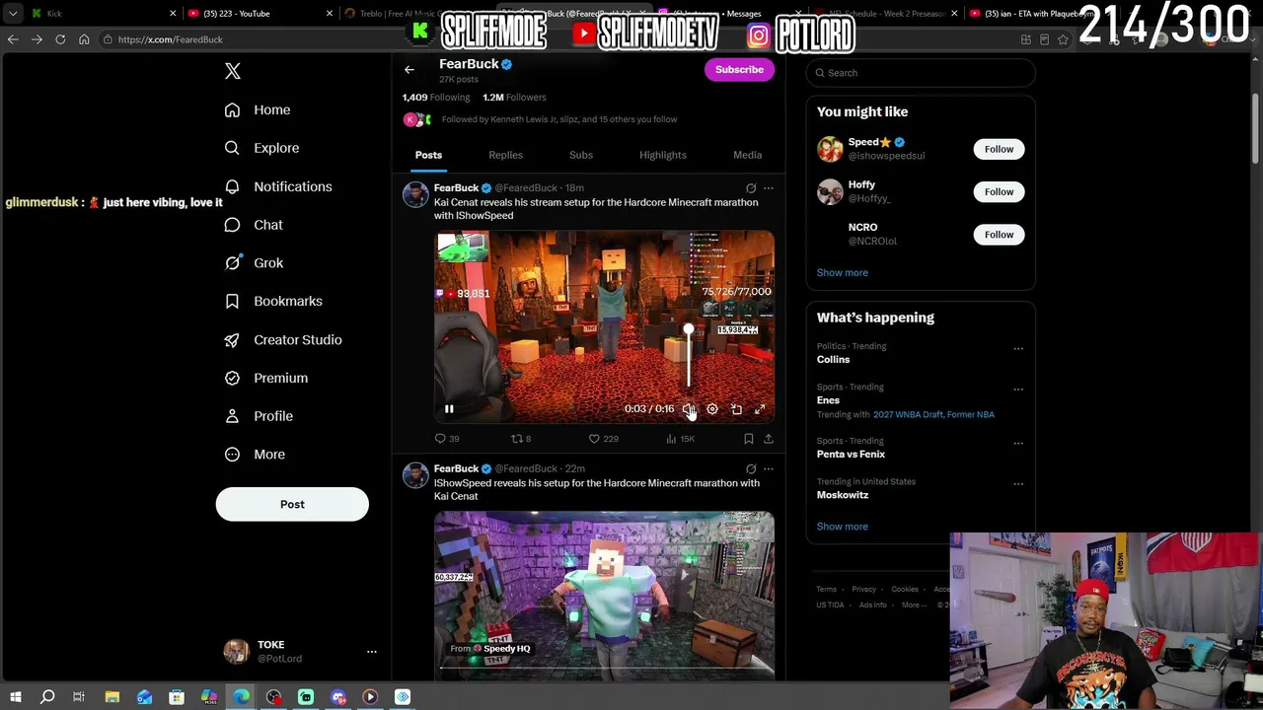Viewport: 1263px width, 710px height.
Task: Open video settings gear
Action: (x=712, y=409)
